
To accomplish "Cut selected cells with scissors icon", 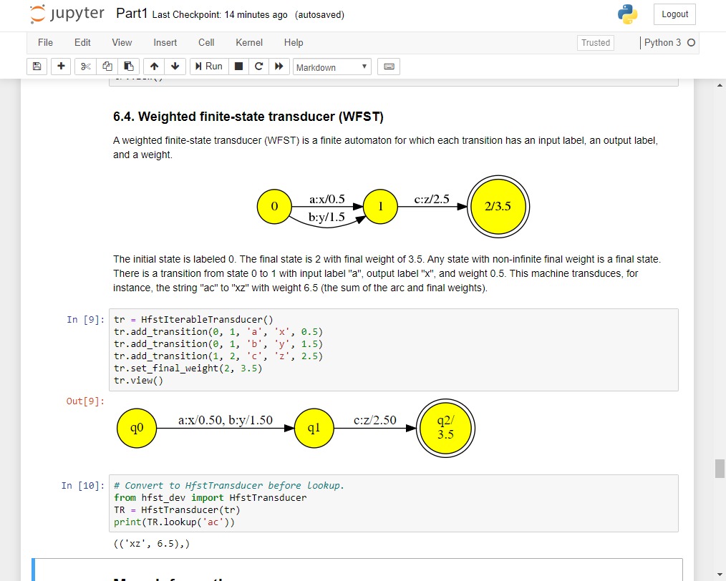I will 86,67.
